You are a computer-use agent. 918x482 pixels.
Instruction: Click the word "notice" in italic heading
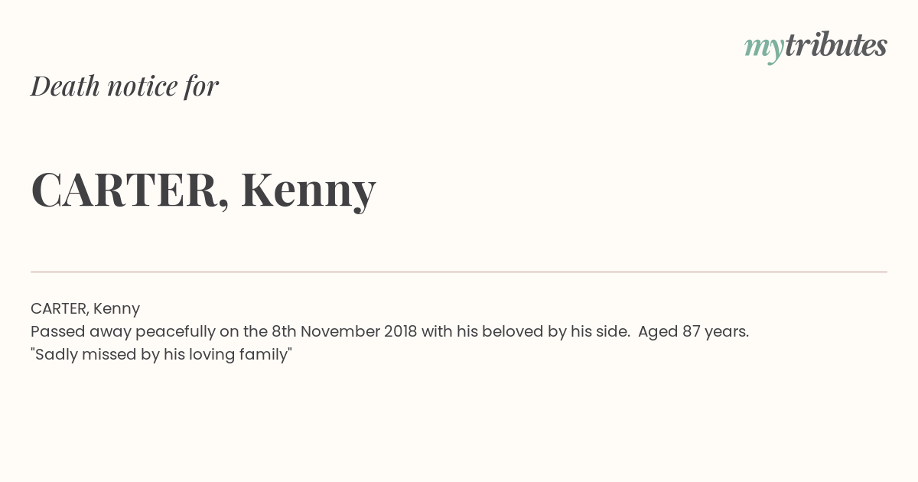pos(142,86)
